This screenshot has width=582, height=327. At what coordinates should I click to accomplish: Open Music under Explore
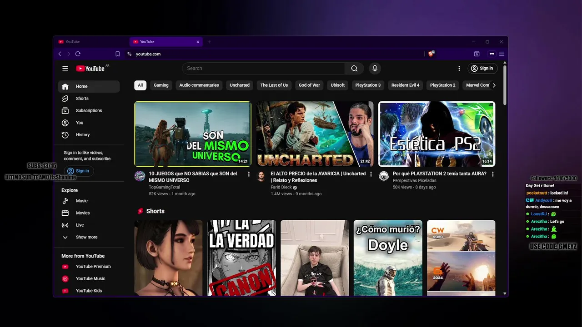coord(89,201)
